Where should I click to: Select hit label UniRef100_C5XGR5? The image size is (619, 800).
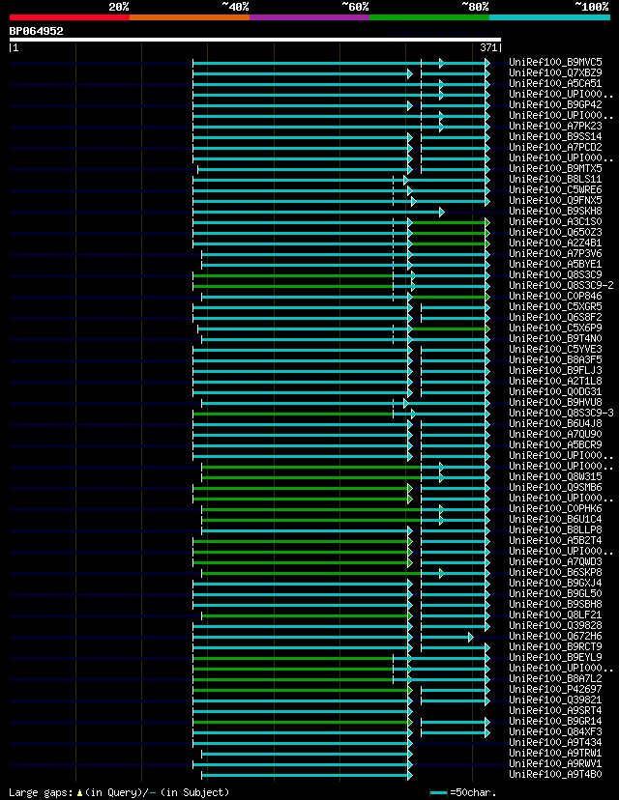tap(556, 306)
